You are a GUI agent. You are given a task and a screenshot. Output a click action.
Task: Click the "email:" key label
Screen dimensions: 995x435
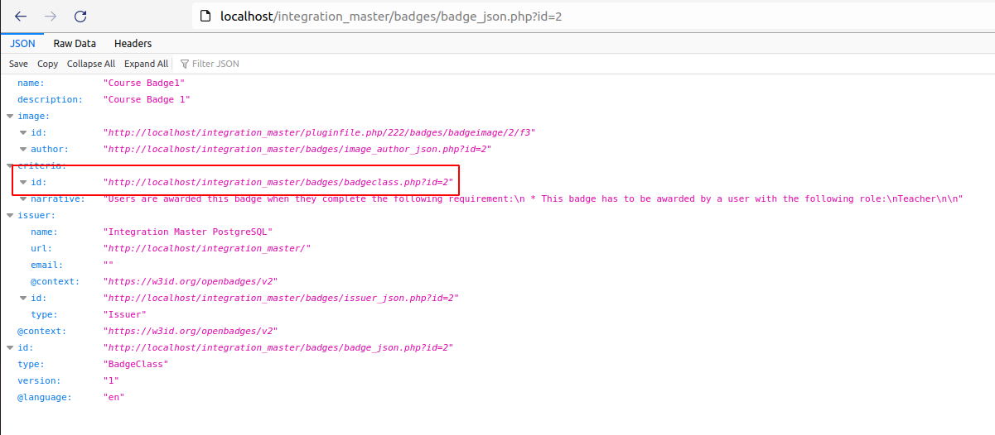tap(47, 265)
